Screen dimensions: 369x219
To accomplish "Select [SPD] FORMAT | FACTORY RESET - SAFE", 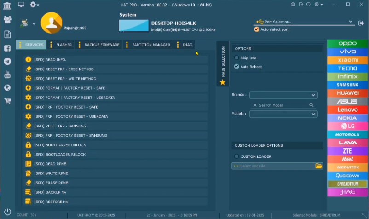I will pyautogui.click(x=115, y=88).
